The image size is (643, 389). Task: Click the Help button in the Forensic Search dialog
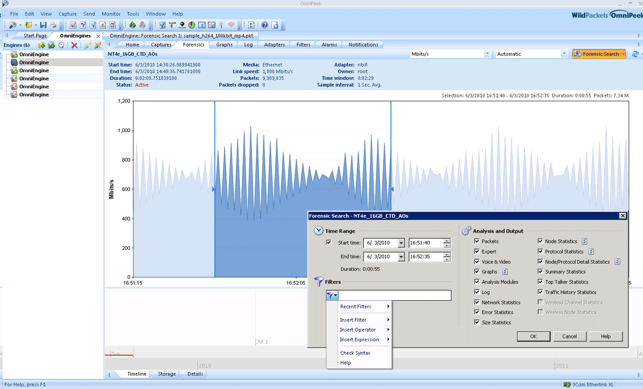tap(606, 337)
